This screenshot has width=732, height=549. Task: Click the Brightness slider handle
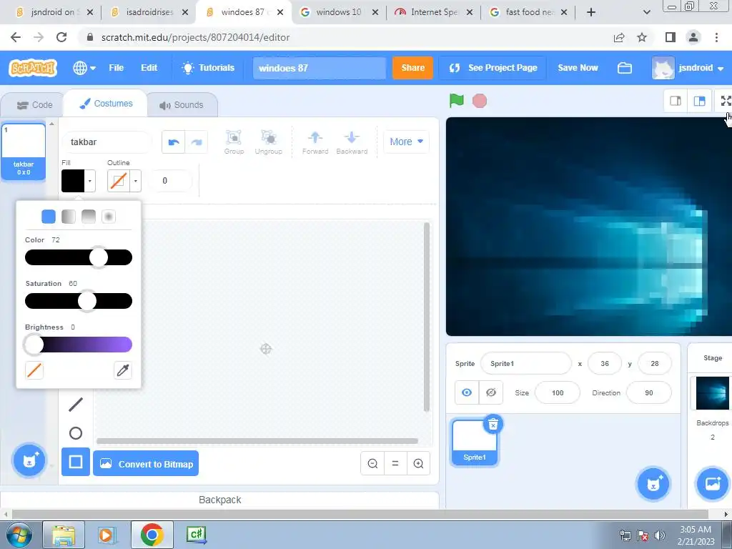tap(34, 345)
